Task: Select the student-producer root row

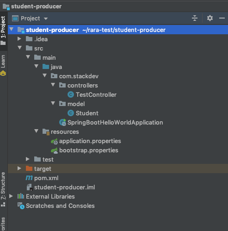Action: (x=118, y=30)
